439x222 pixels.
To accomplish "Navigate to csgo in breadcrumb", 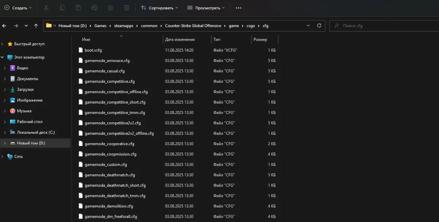I will point(250,26).
